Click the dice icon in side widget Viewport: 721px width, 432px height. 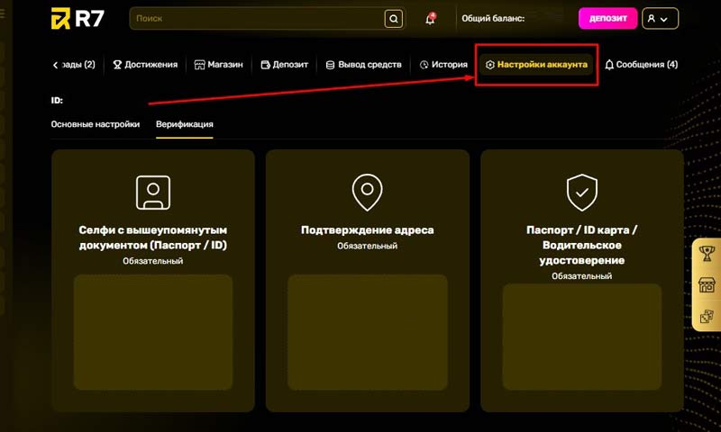tap(707, 316)
